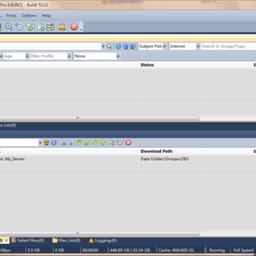The image size is (256, 256).
Task: Click the lower list horizontal scrollbar
Action: (100, 233)
